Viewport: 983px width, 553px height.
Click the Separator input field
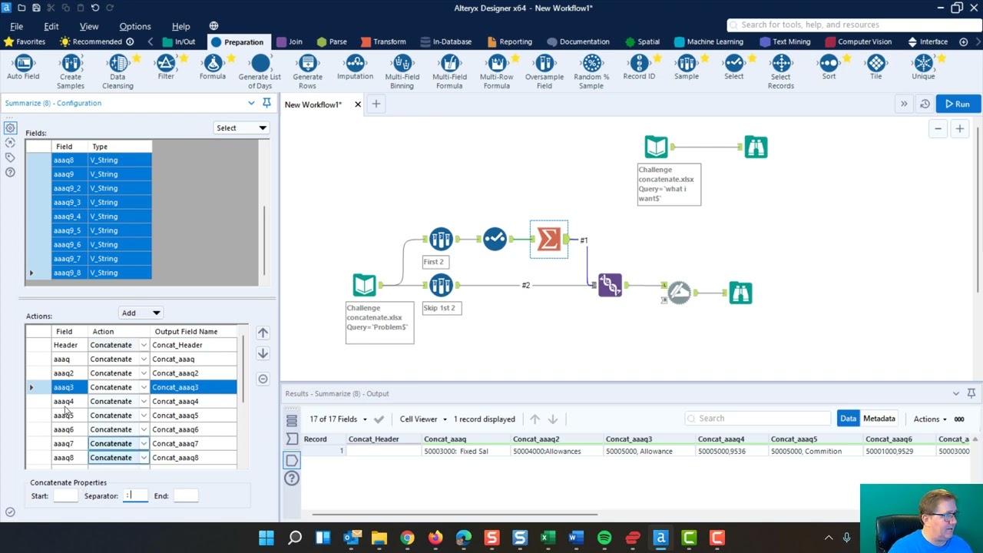(x=136, y=495)
